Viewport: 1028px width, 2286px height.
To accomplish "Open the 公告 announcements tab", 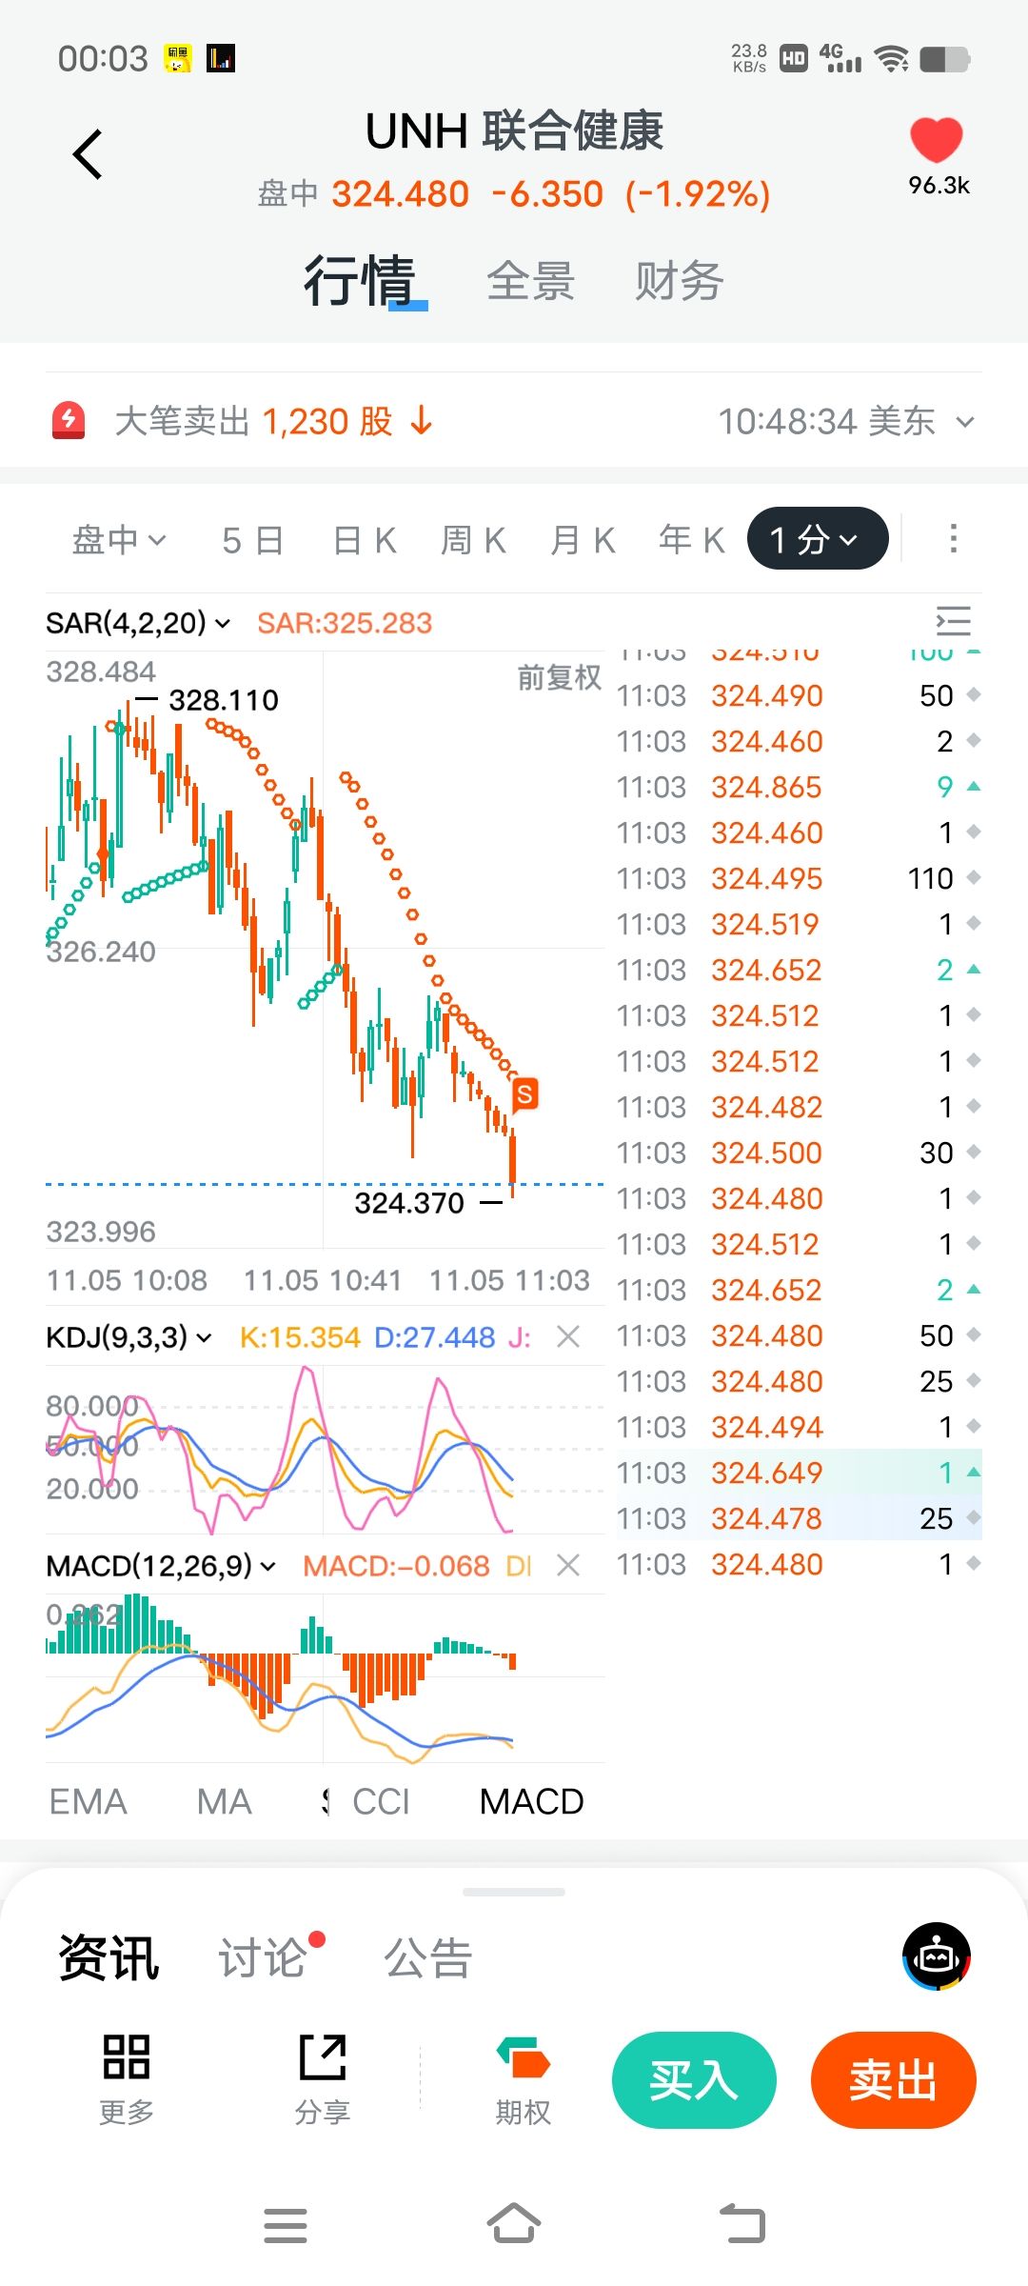I will pos(427,1958).
